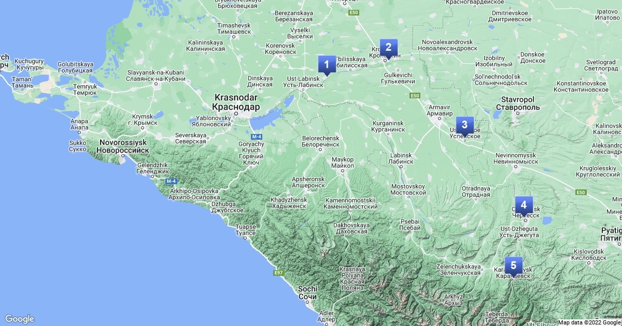
Task: Click the E50 shield near Gulkevichi
Action: (414, 96)
